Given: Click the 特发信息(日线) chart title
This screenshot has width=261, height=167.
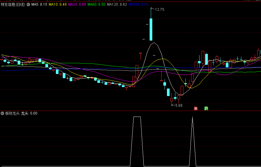Looking at the screenshot, I should pyautogui.click(x=13, y=5).
